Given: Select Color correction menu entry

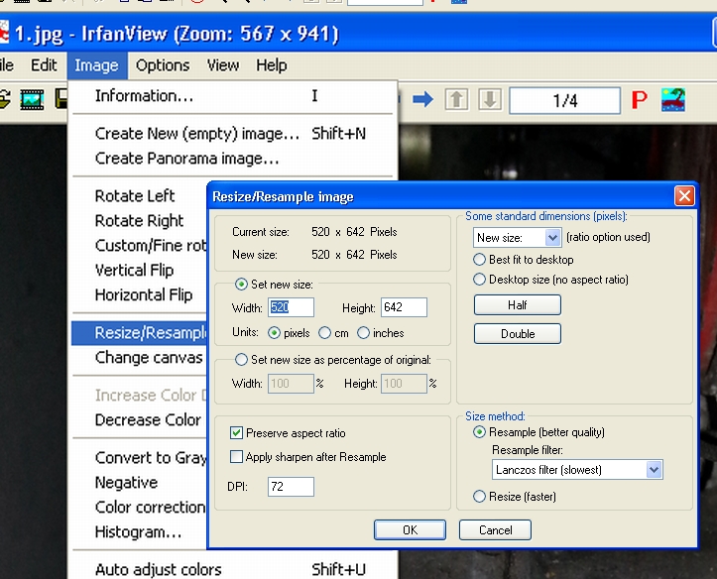Looking at the screenshot, I should (x=139, y=508).
